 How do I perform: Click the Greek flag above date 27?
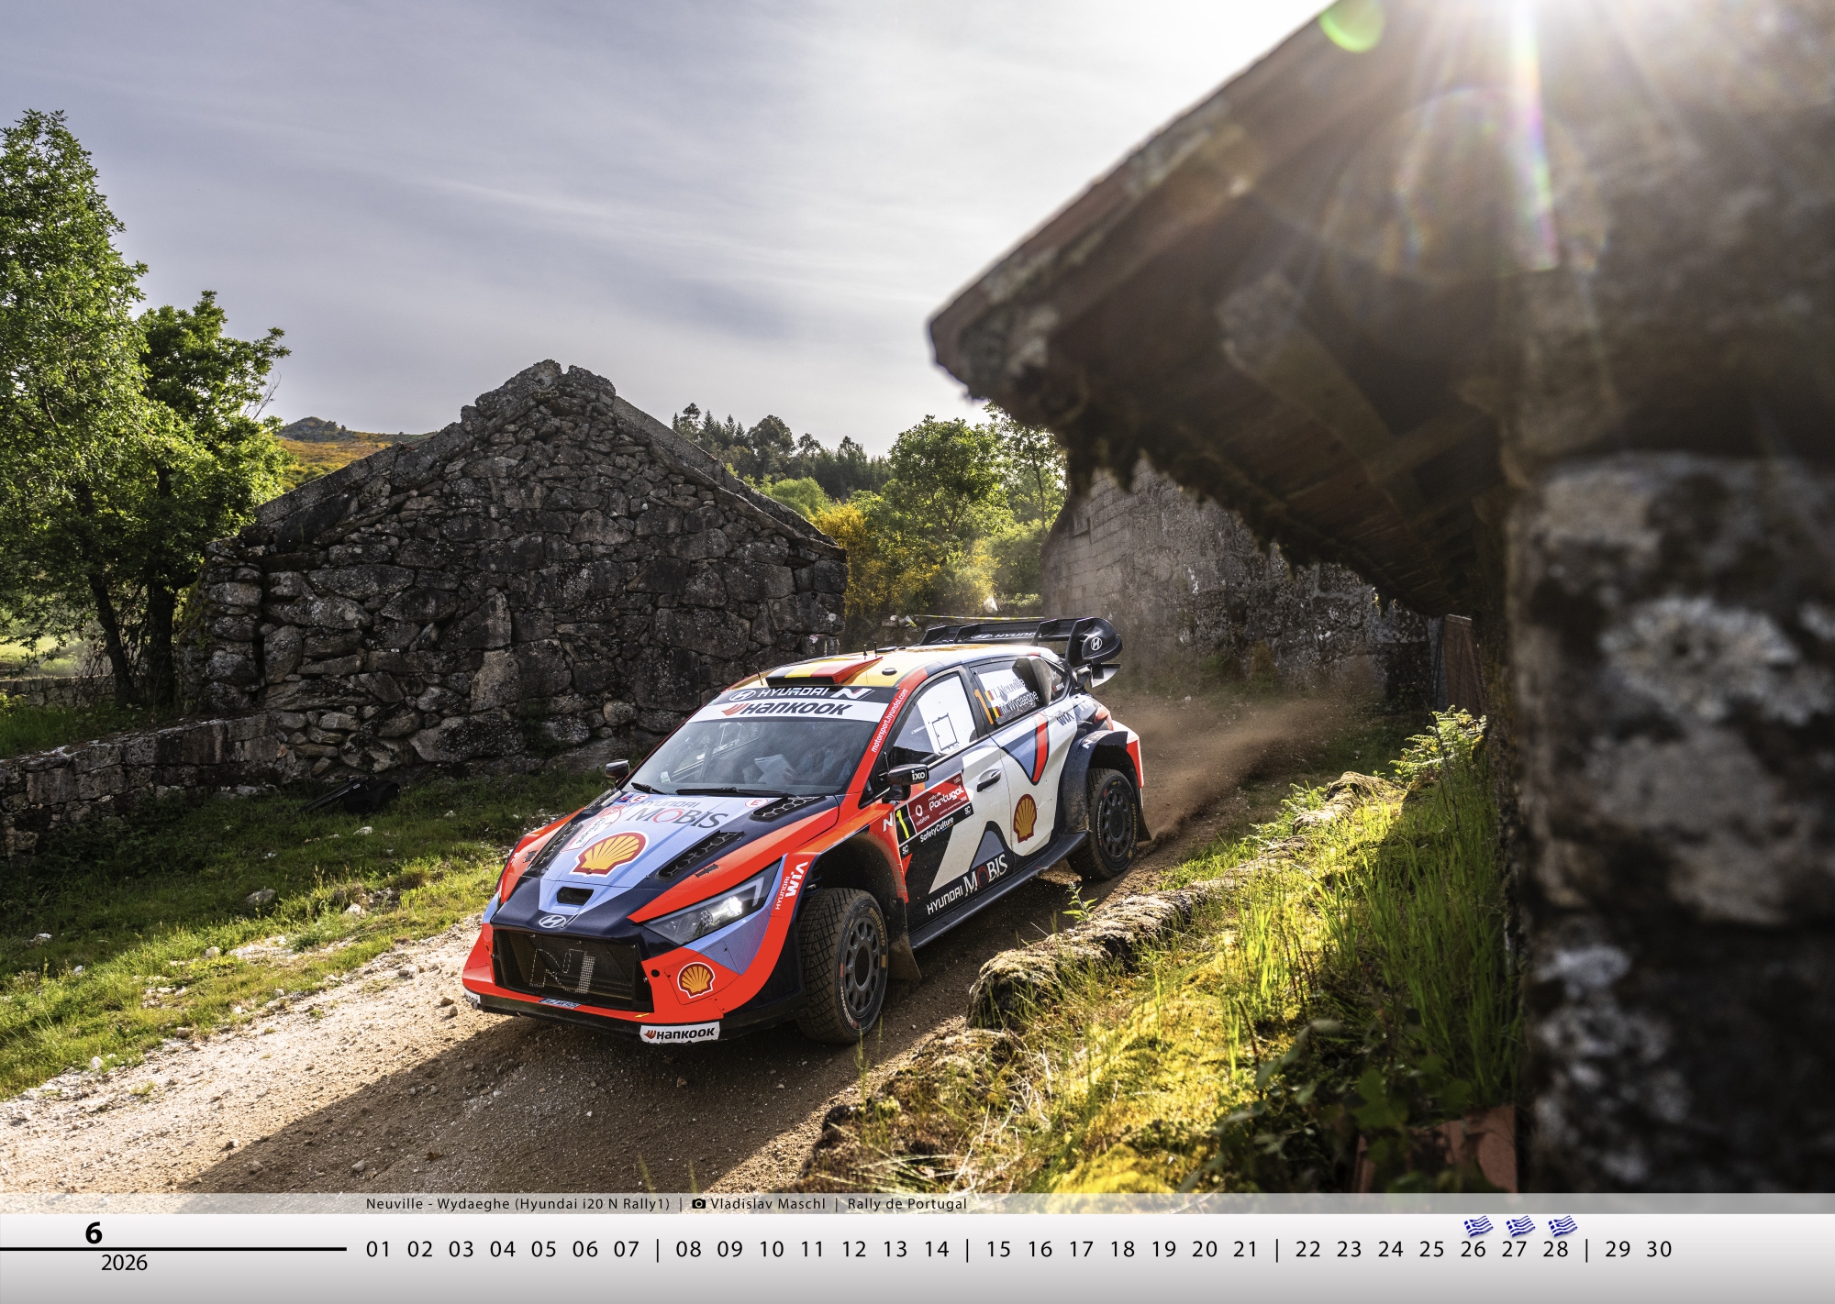1519,1226
